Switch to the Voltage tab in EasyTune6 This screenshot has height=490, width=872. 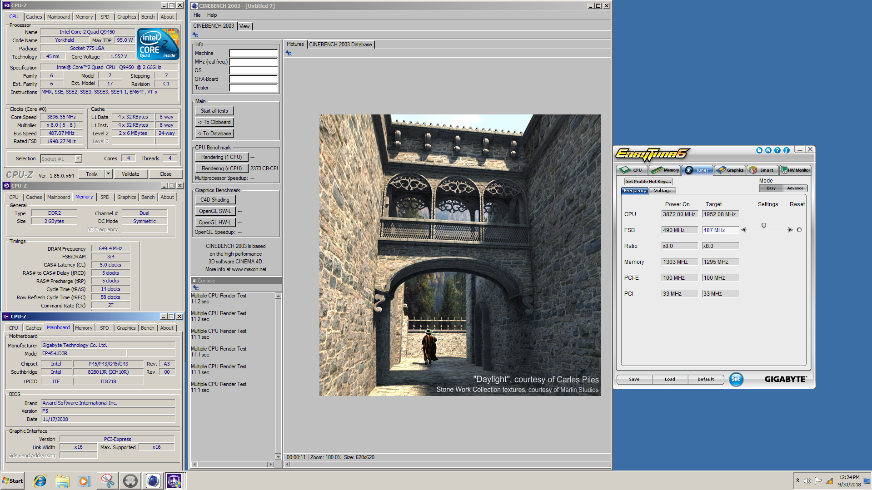point(663,191)
